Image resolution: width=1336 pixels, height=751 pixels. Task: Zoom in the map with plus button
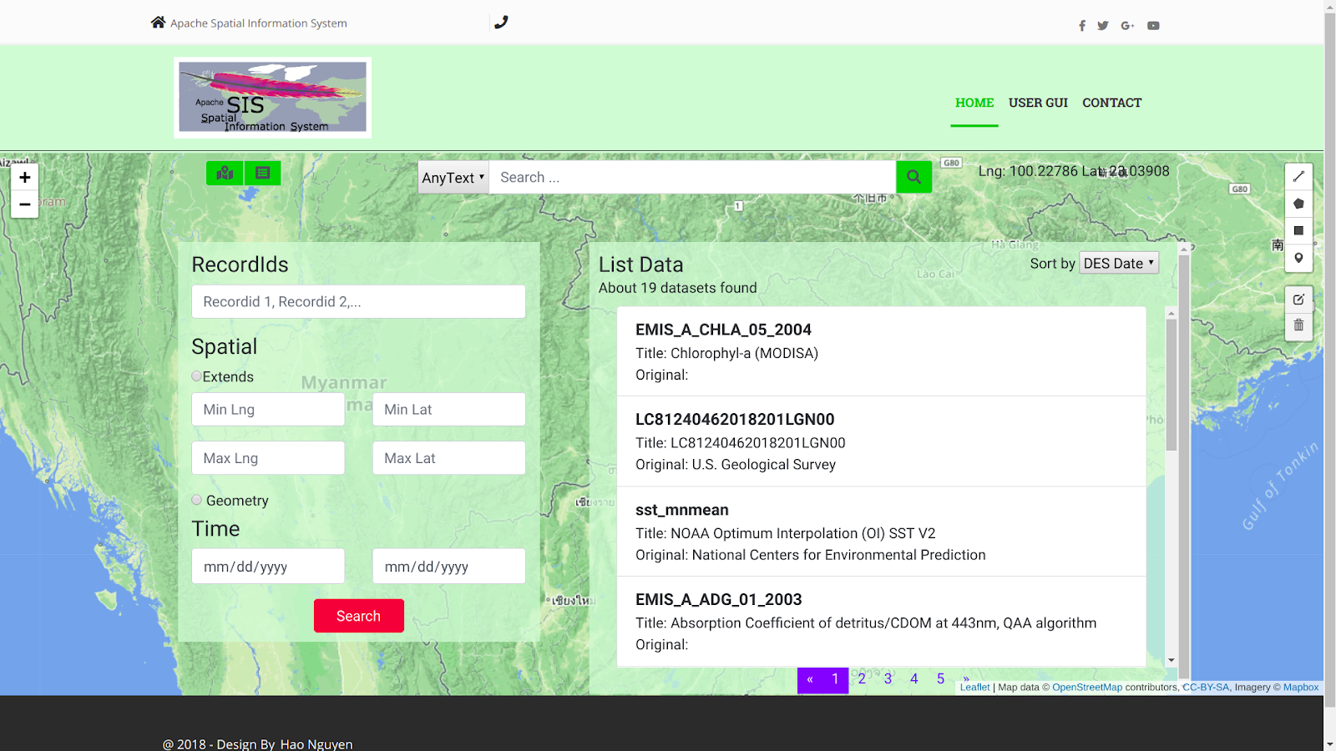pos(24,177)
